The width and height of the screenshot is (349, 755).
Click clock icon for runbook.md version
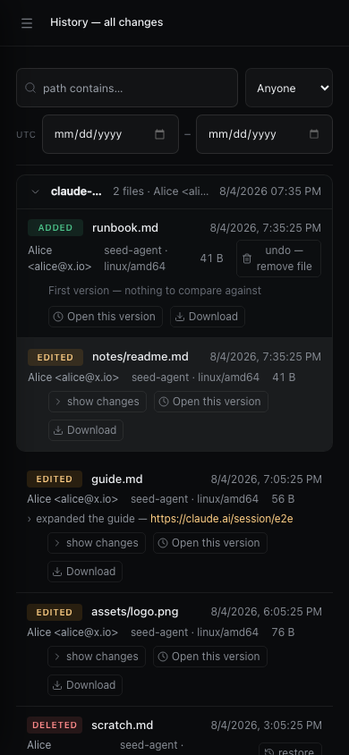pos(58,317)
